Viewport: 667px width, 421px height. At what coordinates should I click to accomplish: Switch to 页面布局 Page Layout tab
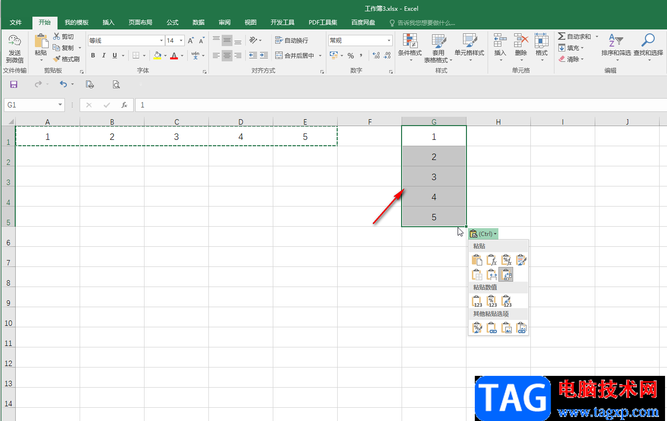click(x=140, y=23)
